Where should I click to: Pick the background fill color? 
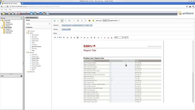point(112,38)
